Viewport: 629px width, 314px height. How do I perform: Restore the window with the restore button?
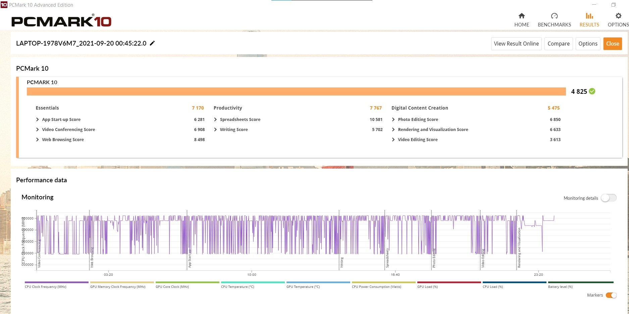pos(614,5)
